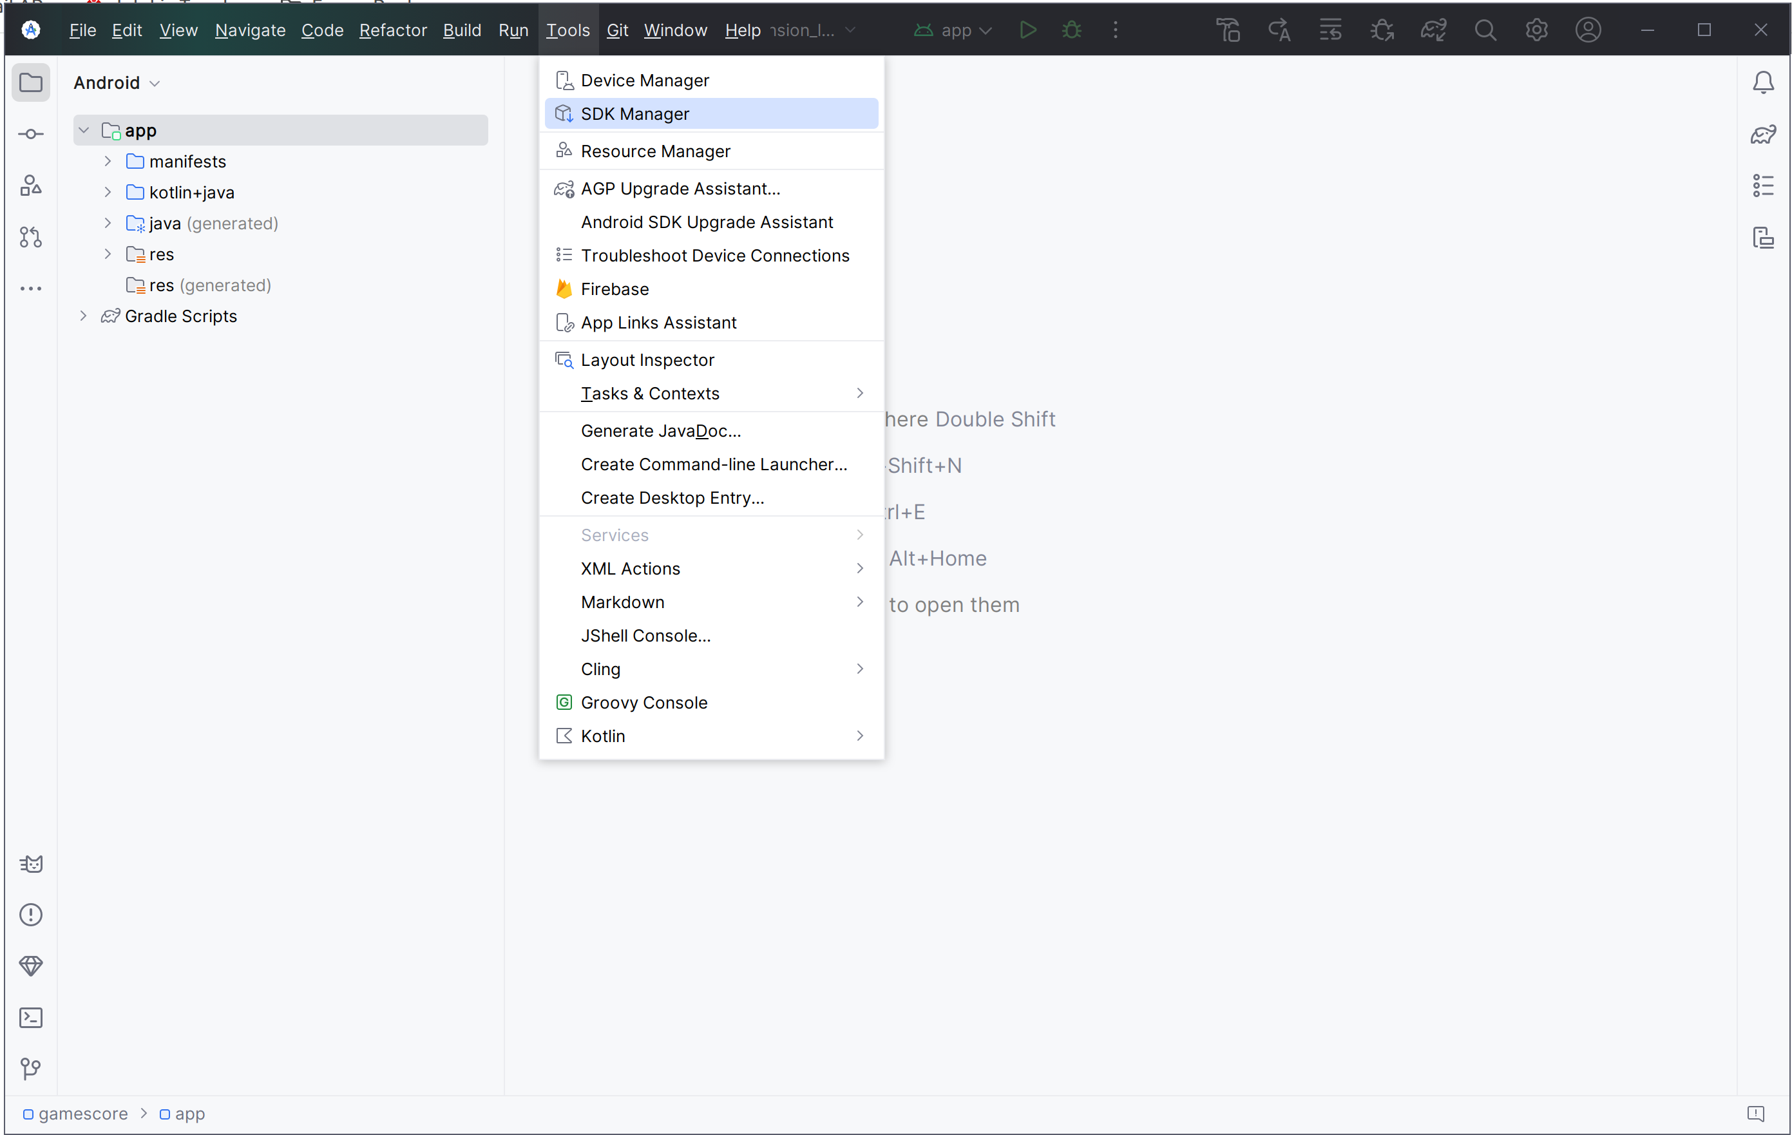The width and height of the screenshot is (1792, 1135).
Task: Select AGP Upgrade Assistant menu entry
Action: coord(710,188)
